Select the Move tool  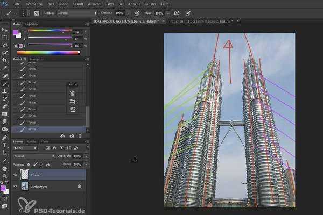click(x=4, y=30)
